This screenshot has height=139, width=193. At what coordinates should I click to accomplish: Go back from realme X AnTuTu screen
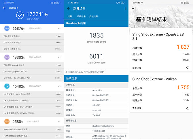tap(4, 8)
